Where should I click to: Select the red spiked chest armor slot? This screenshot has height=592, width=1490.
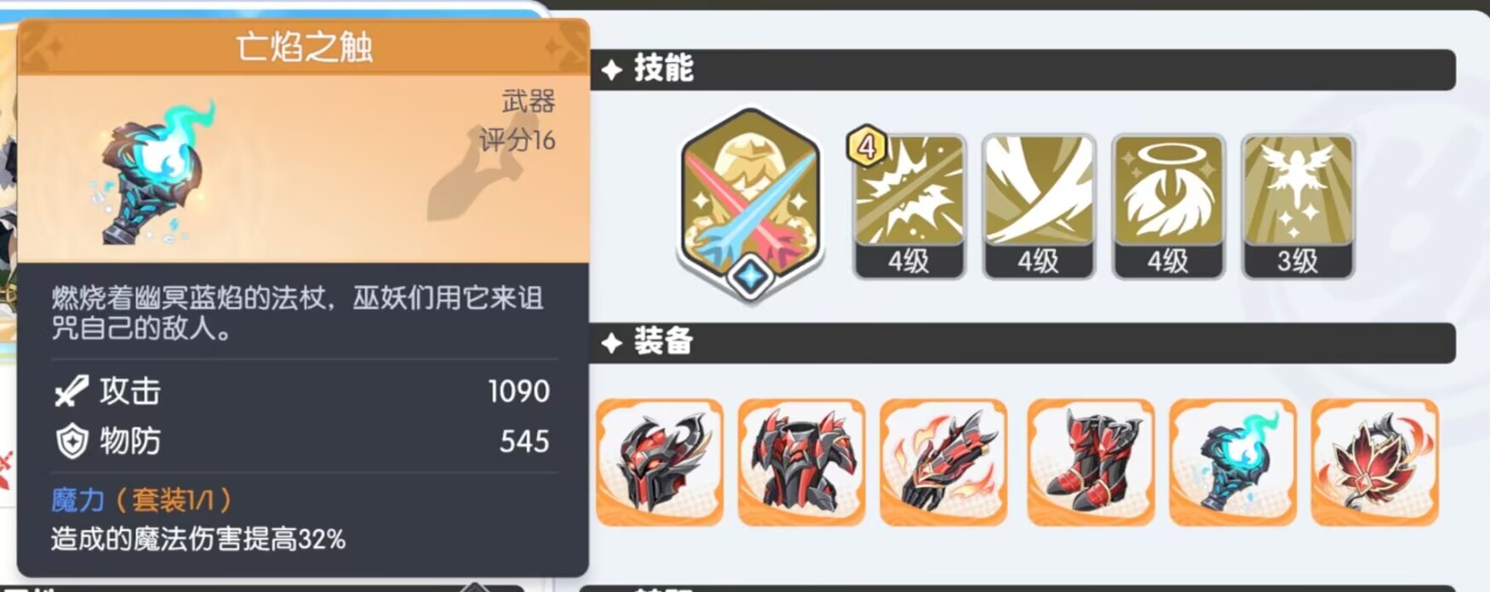coord(801,463)
